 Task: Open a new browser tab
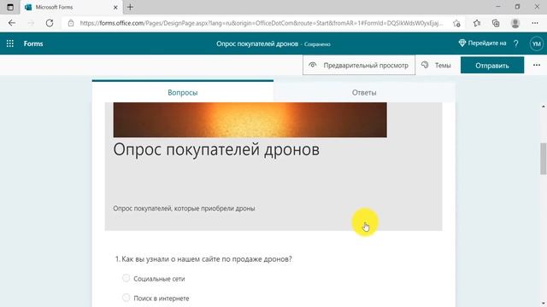(130, 7)
